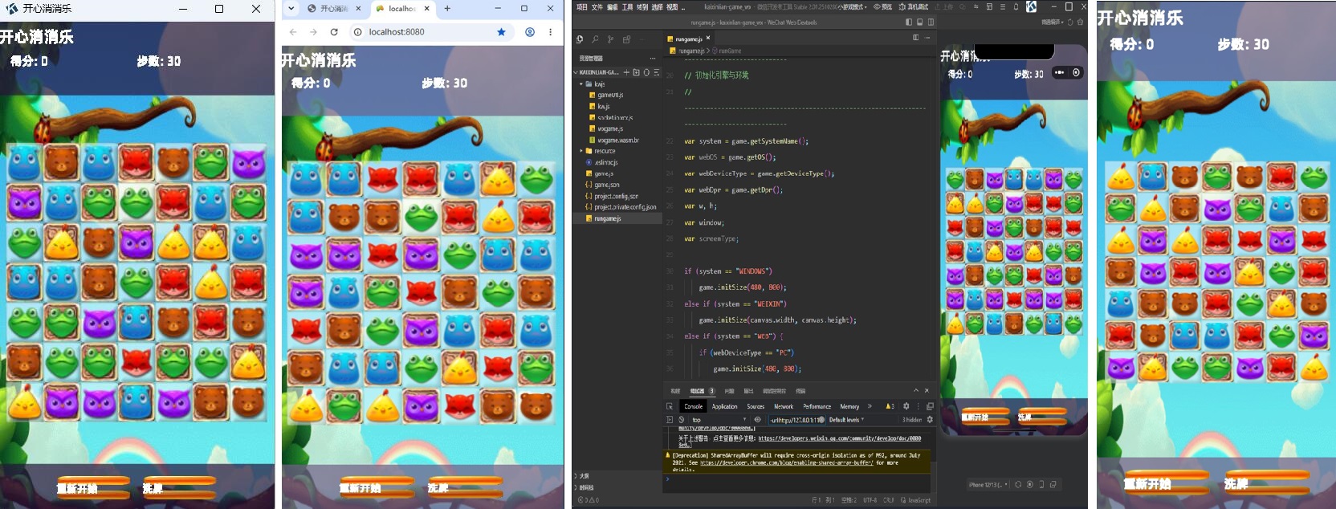Open the 工具 menu in DevTools
The image size is (1336, 509).
coord(628,6)
